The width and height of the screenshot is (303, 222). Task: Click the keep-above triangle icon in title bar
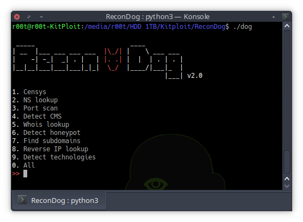[274, 17]
